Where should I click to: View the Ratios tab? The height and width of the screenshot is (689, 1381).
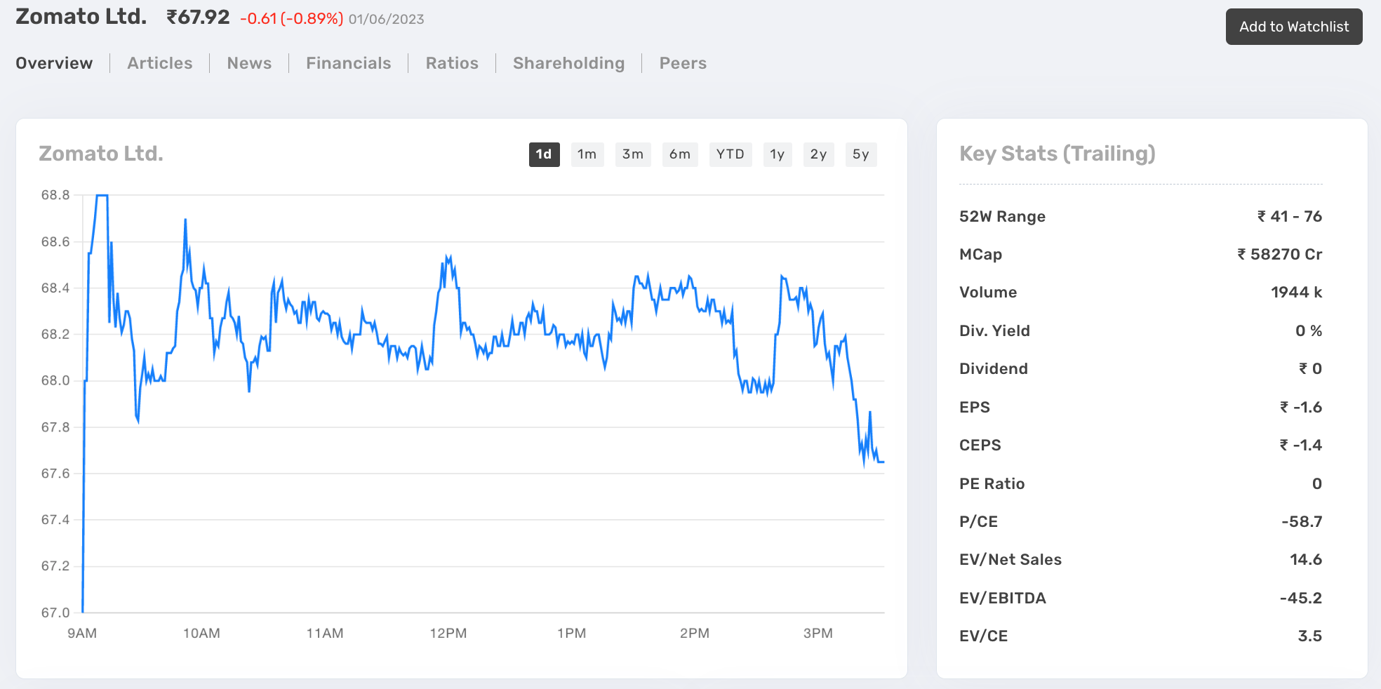click(x=452, y=63)
